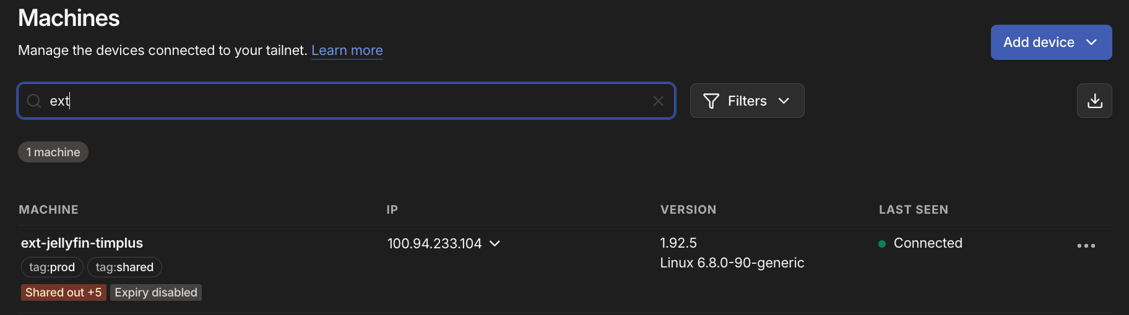The image size is (1129, 315).
Task: Click the Expiry disabled badge
Action: point(156,292)
